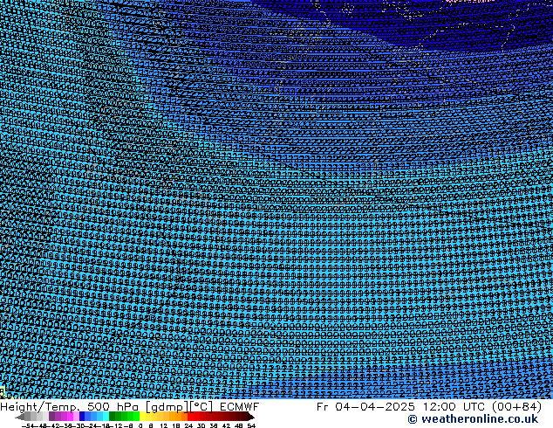Click the '[°C]' unit label
Viewport: 553px width, 428px height.
[201, 407]
